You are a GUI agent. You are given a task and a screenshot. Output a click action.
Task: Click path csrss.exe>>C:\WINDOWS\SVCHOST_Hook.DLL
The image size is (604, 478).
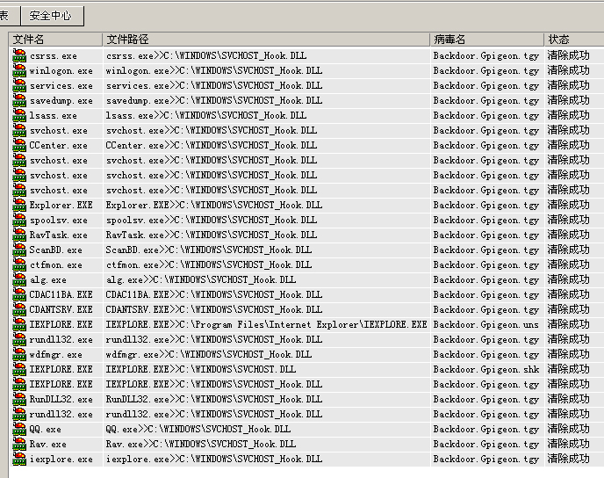coord(206,56)
